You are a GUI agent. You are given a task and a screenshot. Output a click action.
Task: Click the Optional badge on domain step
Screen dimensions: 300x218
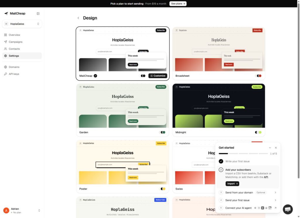tap(261, 193)
